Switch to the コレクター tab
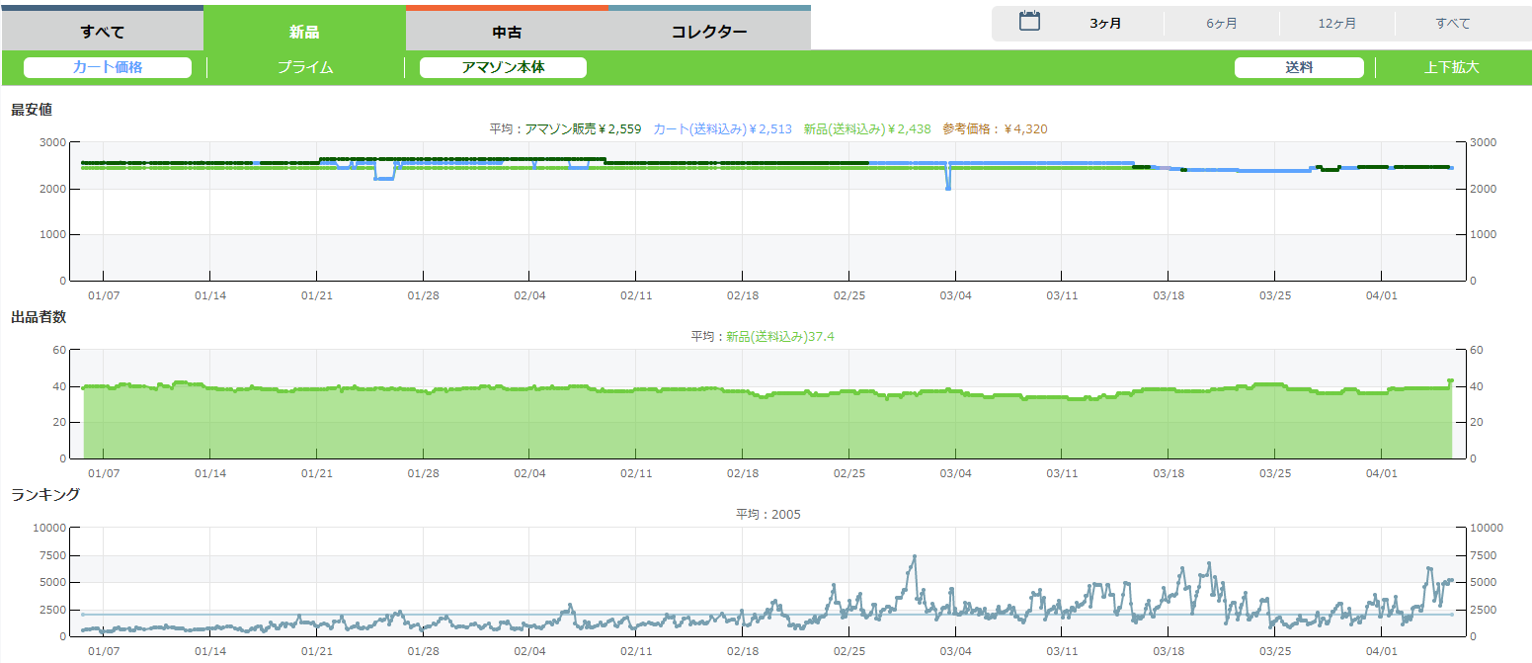The image size is (1532, 663). click(709, 31)
